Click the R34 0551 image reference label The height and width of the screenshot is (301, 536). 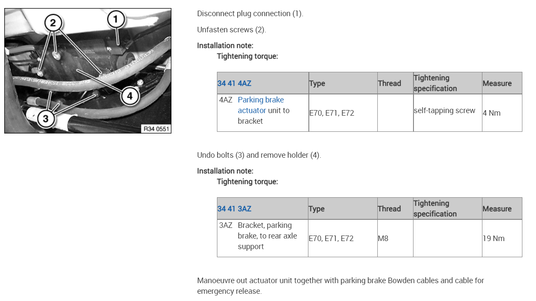(x=156, y=128)
